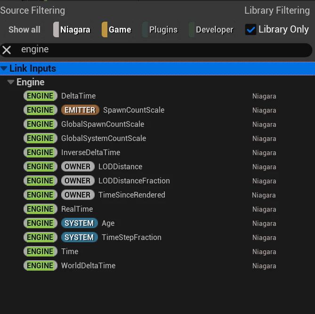
Task: Click the ENGINE badge beside InverseDeltaTime
Action: [x=40, y=152]
